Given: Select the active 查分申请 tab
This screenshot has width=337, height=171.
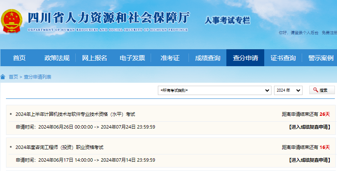Looking at the screenshot, I should 245,58.
